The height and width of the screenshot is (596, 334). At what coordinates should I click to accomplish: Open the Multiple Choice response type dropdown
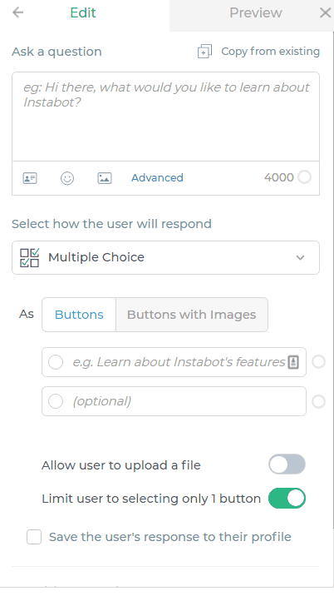tap(165, 258)
